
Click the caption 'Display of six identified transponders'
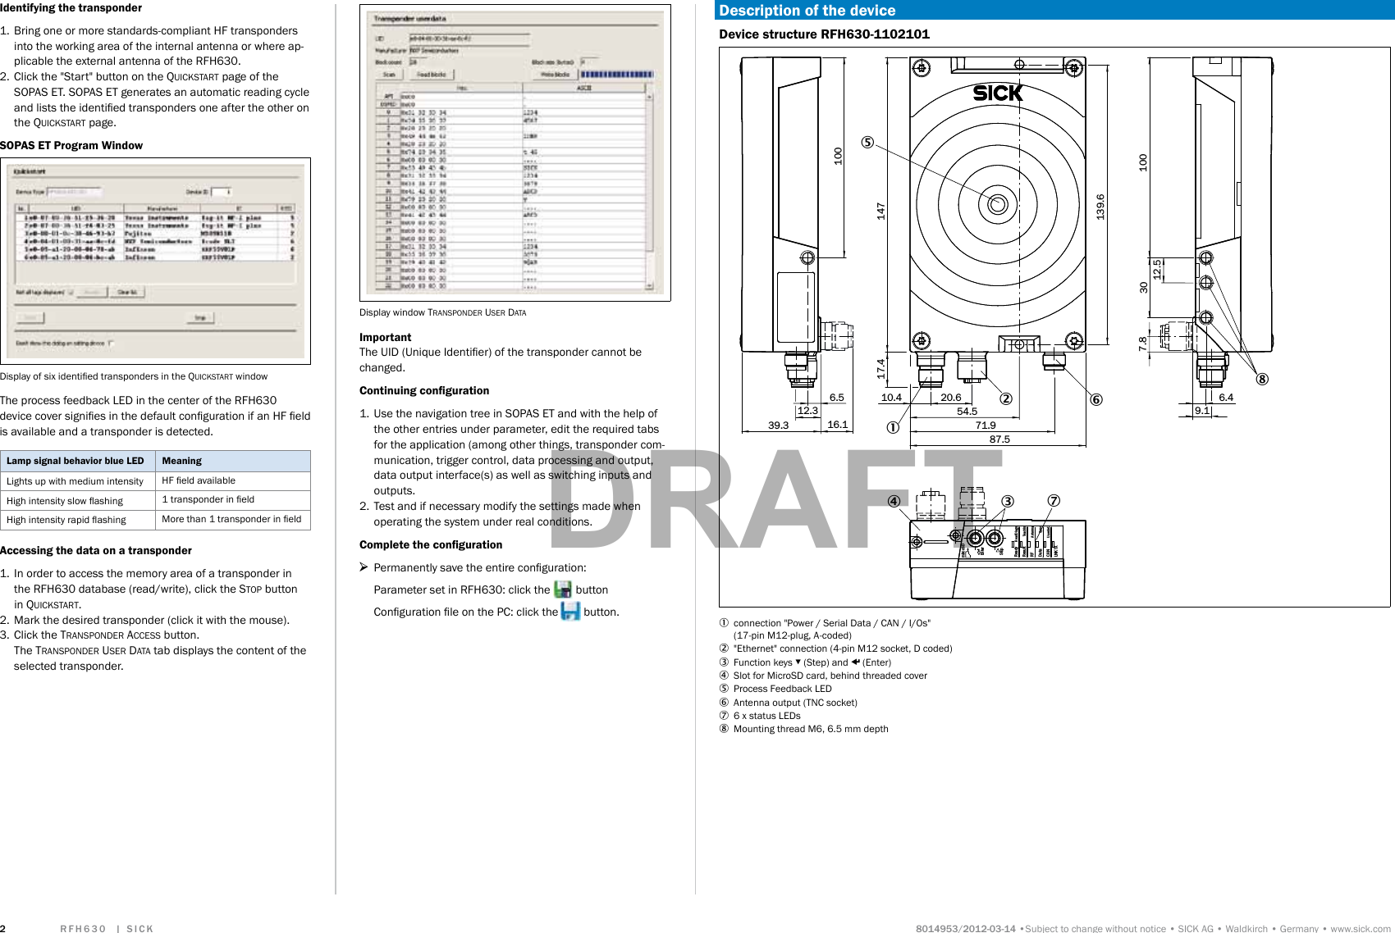tap(134, 376)
